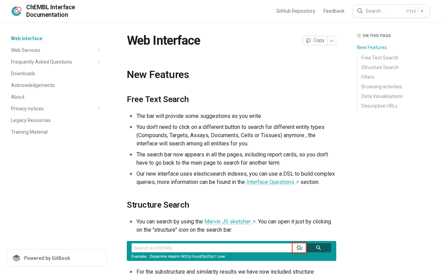Open the Downloads page in sidebar

tap(23, 74)
